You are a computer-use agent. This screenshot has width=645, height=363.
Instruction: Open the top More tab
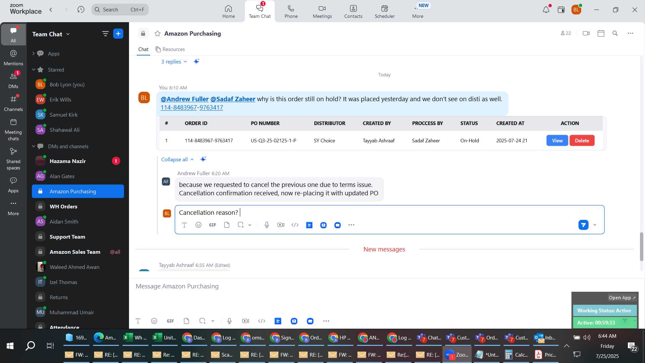tap(418, 11)
